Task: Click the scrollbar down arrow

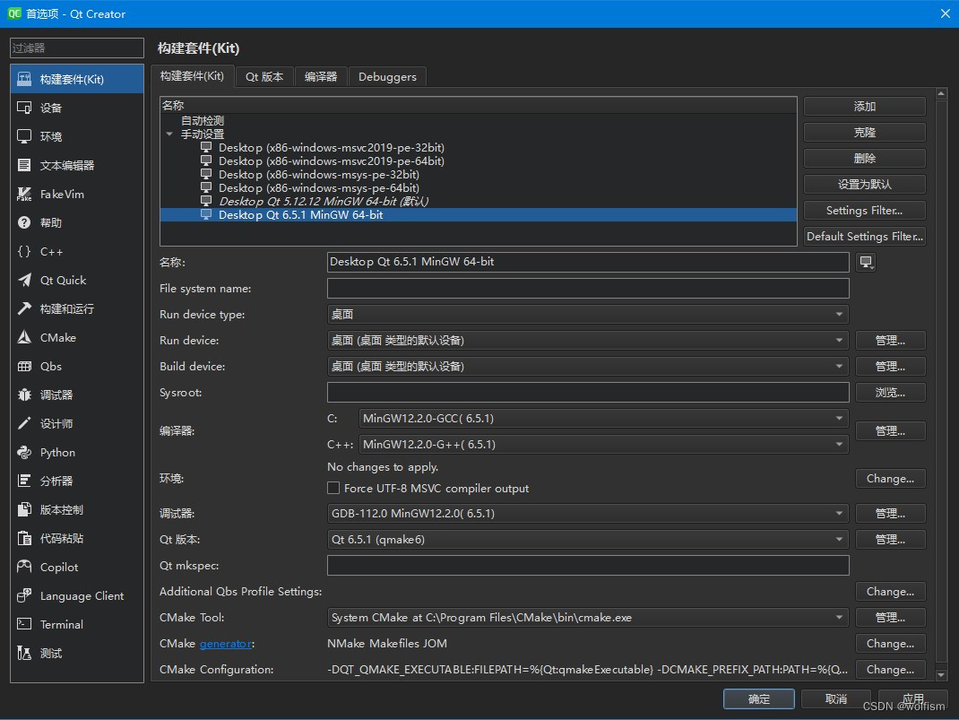Action: click(x=941, y=675)
